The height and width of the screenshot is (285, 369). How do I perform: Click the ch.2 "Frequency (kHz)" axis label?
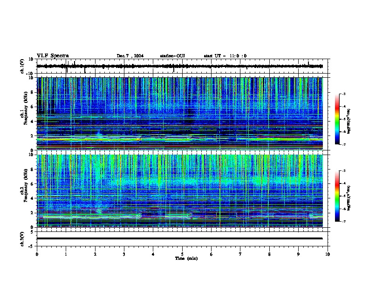[x=26, y=185]
